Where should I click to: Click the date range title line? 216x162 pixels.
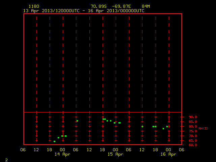click(84, 11)
